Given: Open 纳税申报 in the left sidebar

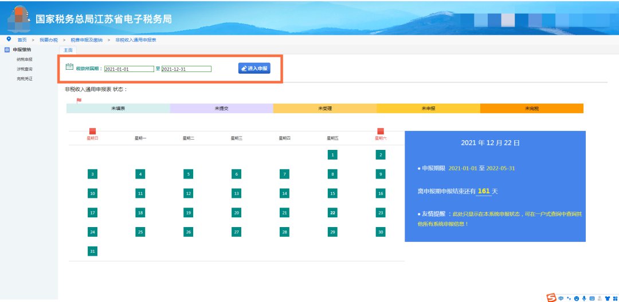Looking at the screenshot, I should [25, 59].
